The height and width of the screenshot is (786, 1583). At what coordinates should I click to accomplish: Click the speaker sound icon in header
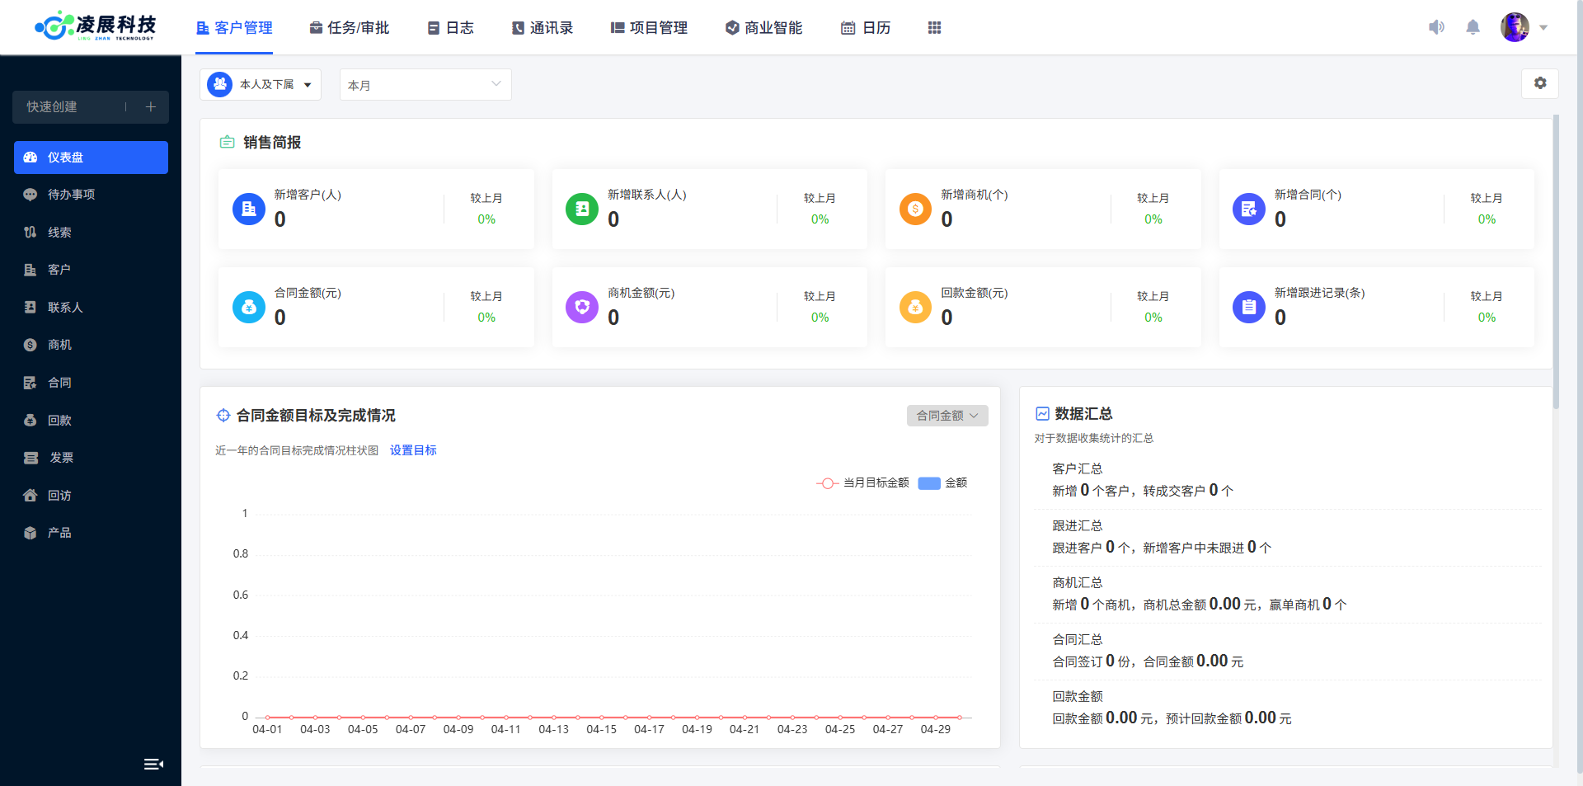(1436, 27)
